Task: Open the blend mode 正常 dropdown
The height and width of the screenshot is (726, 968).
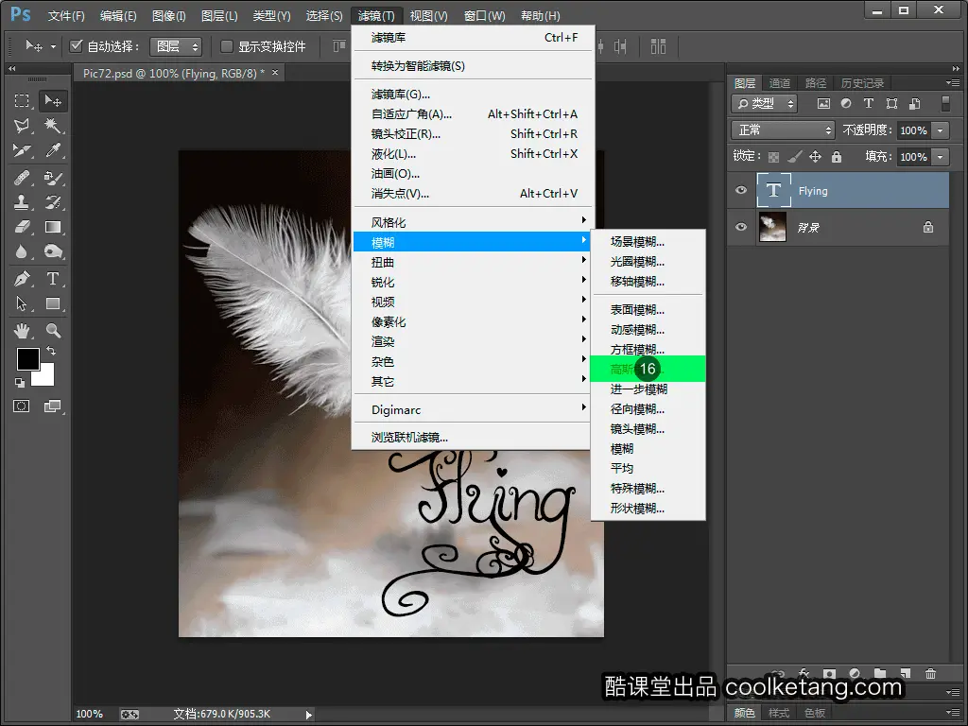Action: pos(783,130)
